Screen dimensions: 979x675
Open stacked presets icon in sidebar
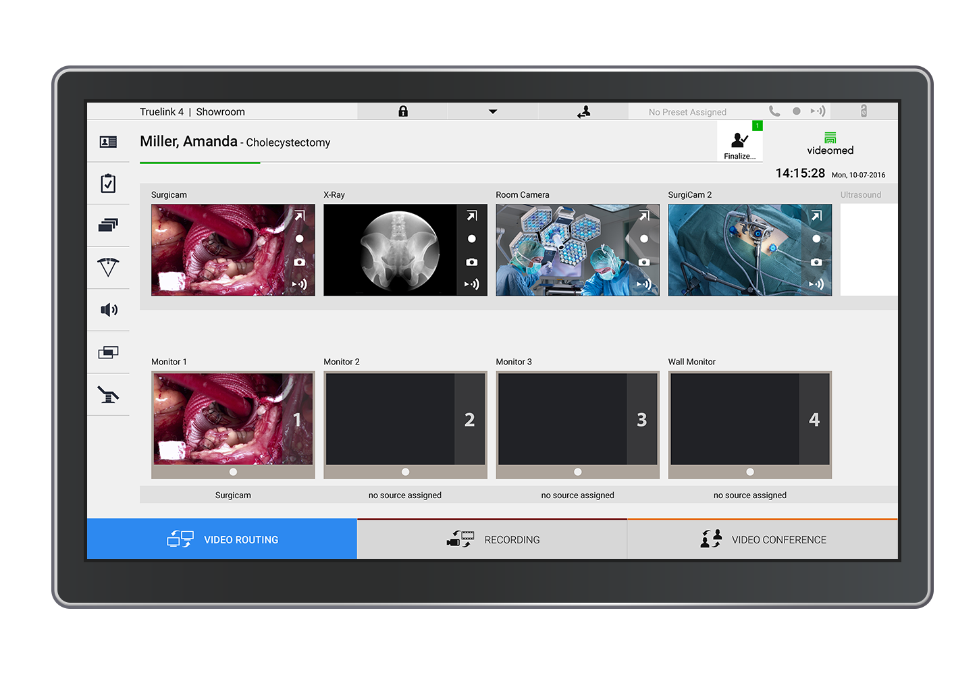coord(108,225)
